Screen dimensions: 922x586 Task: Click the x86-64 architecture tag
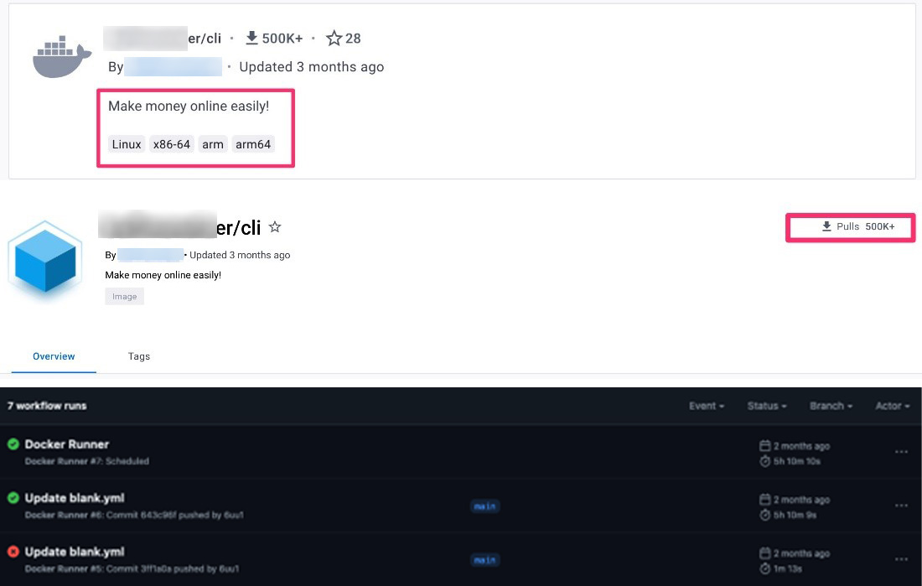tap(172, 144)
